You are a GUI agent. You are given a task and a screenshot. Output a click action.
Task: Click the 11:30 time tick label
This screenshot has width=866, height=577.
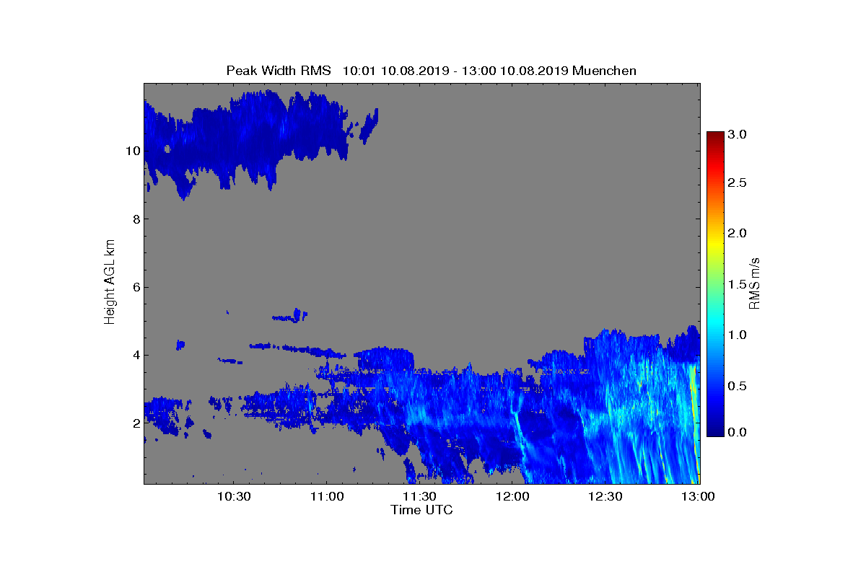tap(419, 496)
